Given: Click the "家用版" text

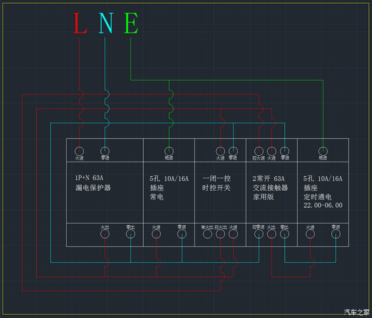Looking at the screenshot, I should pyautogui.click(x=263, y=197).
